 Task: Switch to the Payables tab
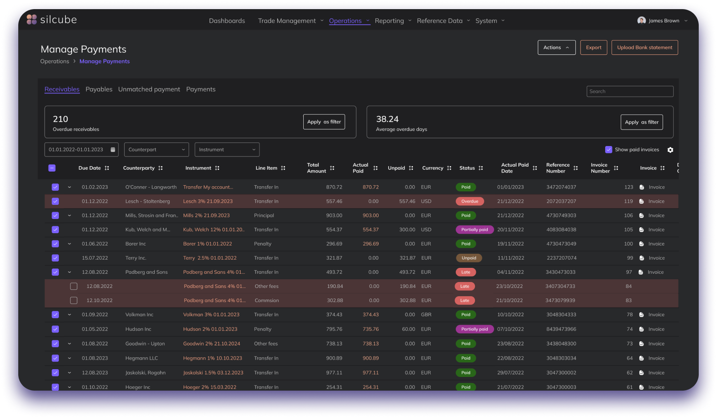tap(99, 89)
